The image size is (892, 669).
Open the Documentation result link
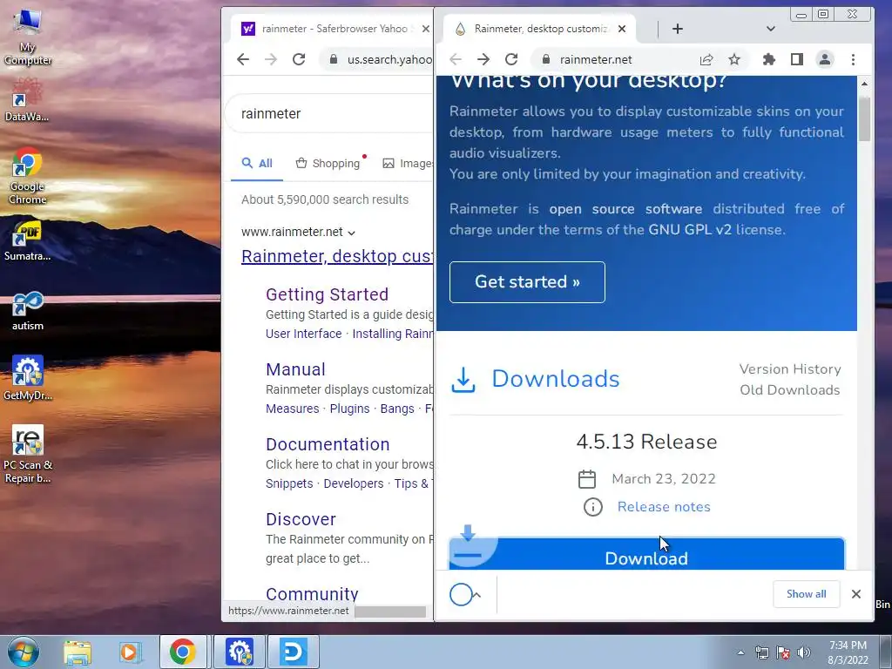point(328,444)
